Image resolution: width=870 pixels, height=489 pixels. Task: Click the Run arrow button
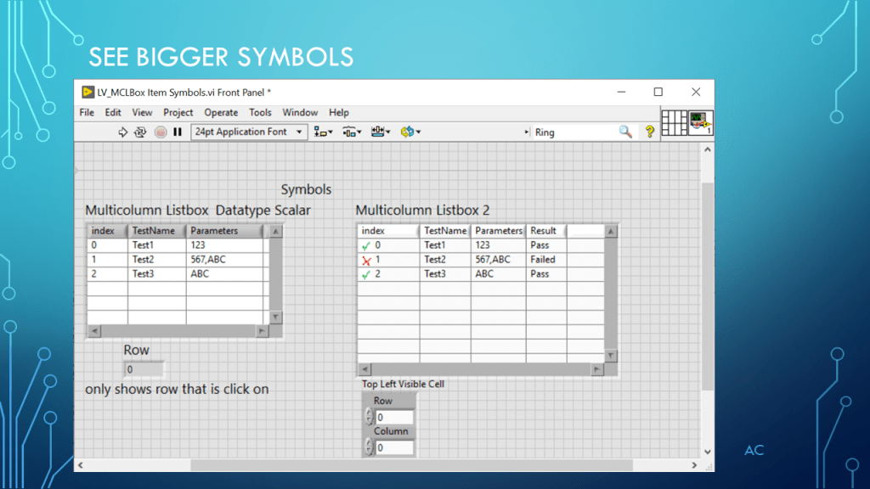point(122,132)
